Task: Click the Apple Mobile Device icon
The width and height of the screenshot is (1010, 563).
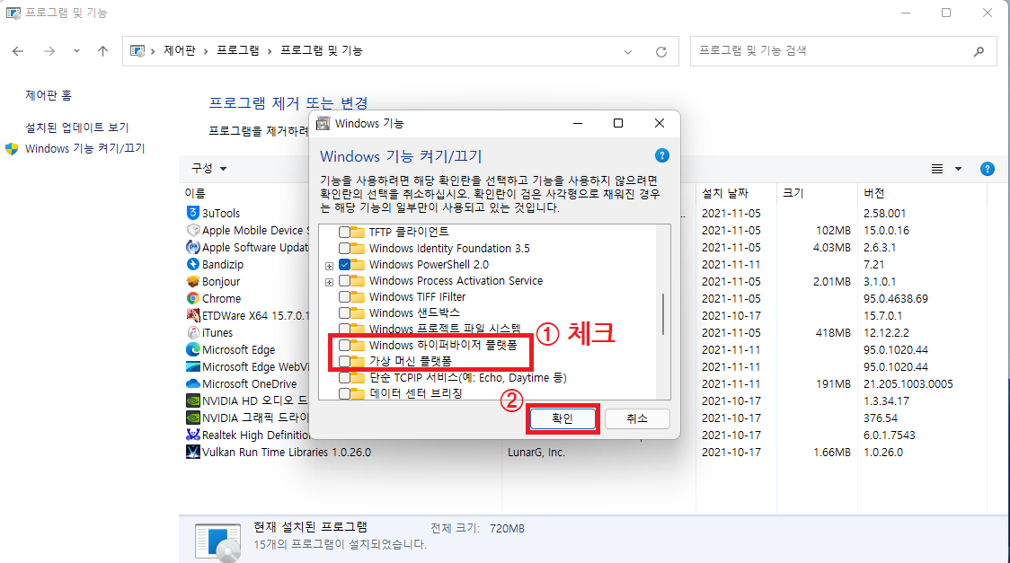Action: (x=192, y=230)
